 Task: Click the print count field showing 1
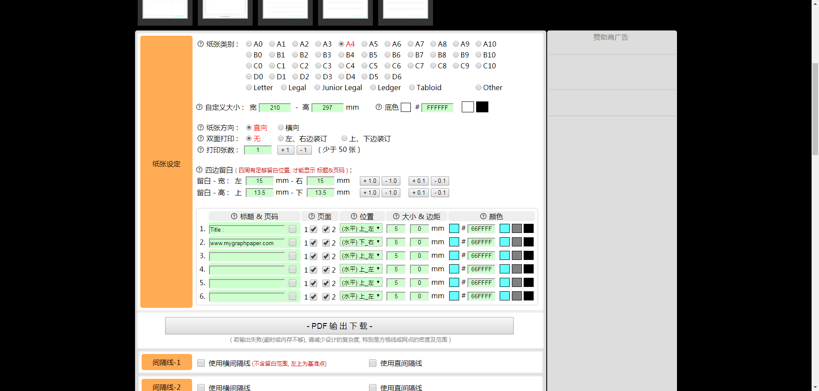click(x=257, y=150)
